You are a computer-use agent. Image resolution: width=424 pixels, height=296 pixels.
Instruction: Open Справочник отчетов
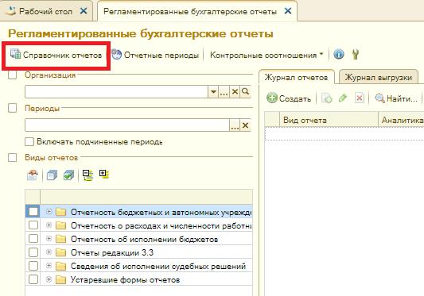point(56,55)
